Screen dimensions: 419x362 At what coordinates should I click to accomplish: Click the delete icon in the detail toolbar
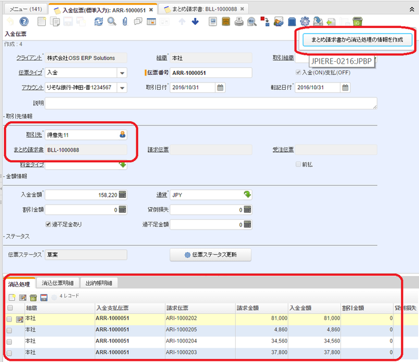(33, 298)
